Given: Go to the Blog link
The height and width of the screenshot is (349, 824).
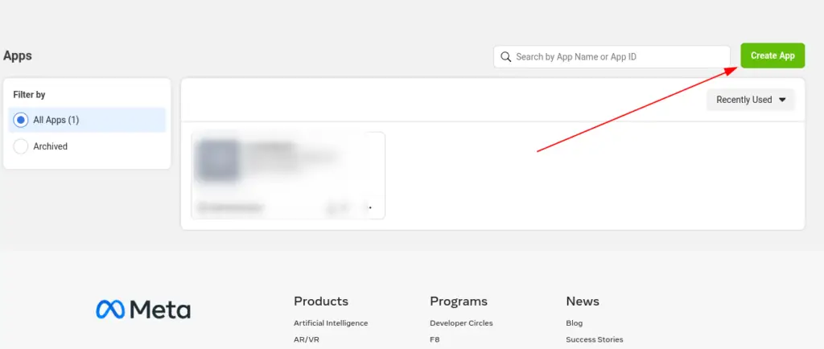Looking at the screenshot, I should pyautogui.click(x=575, y=323).
